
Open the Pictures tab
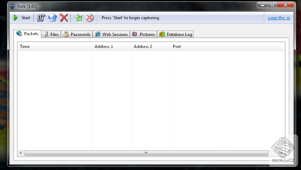[144, 34]
